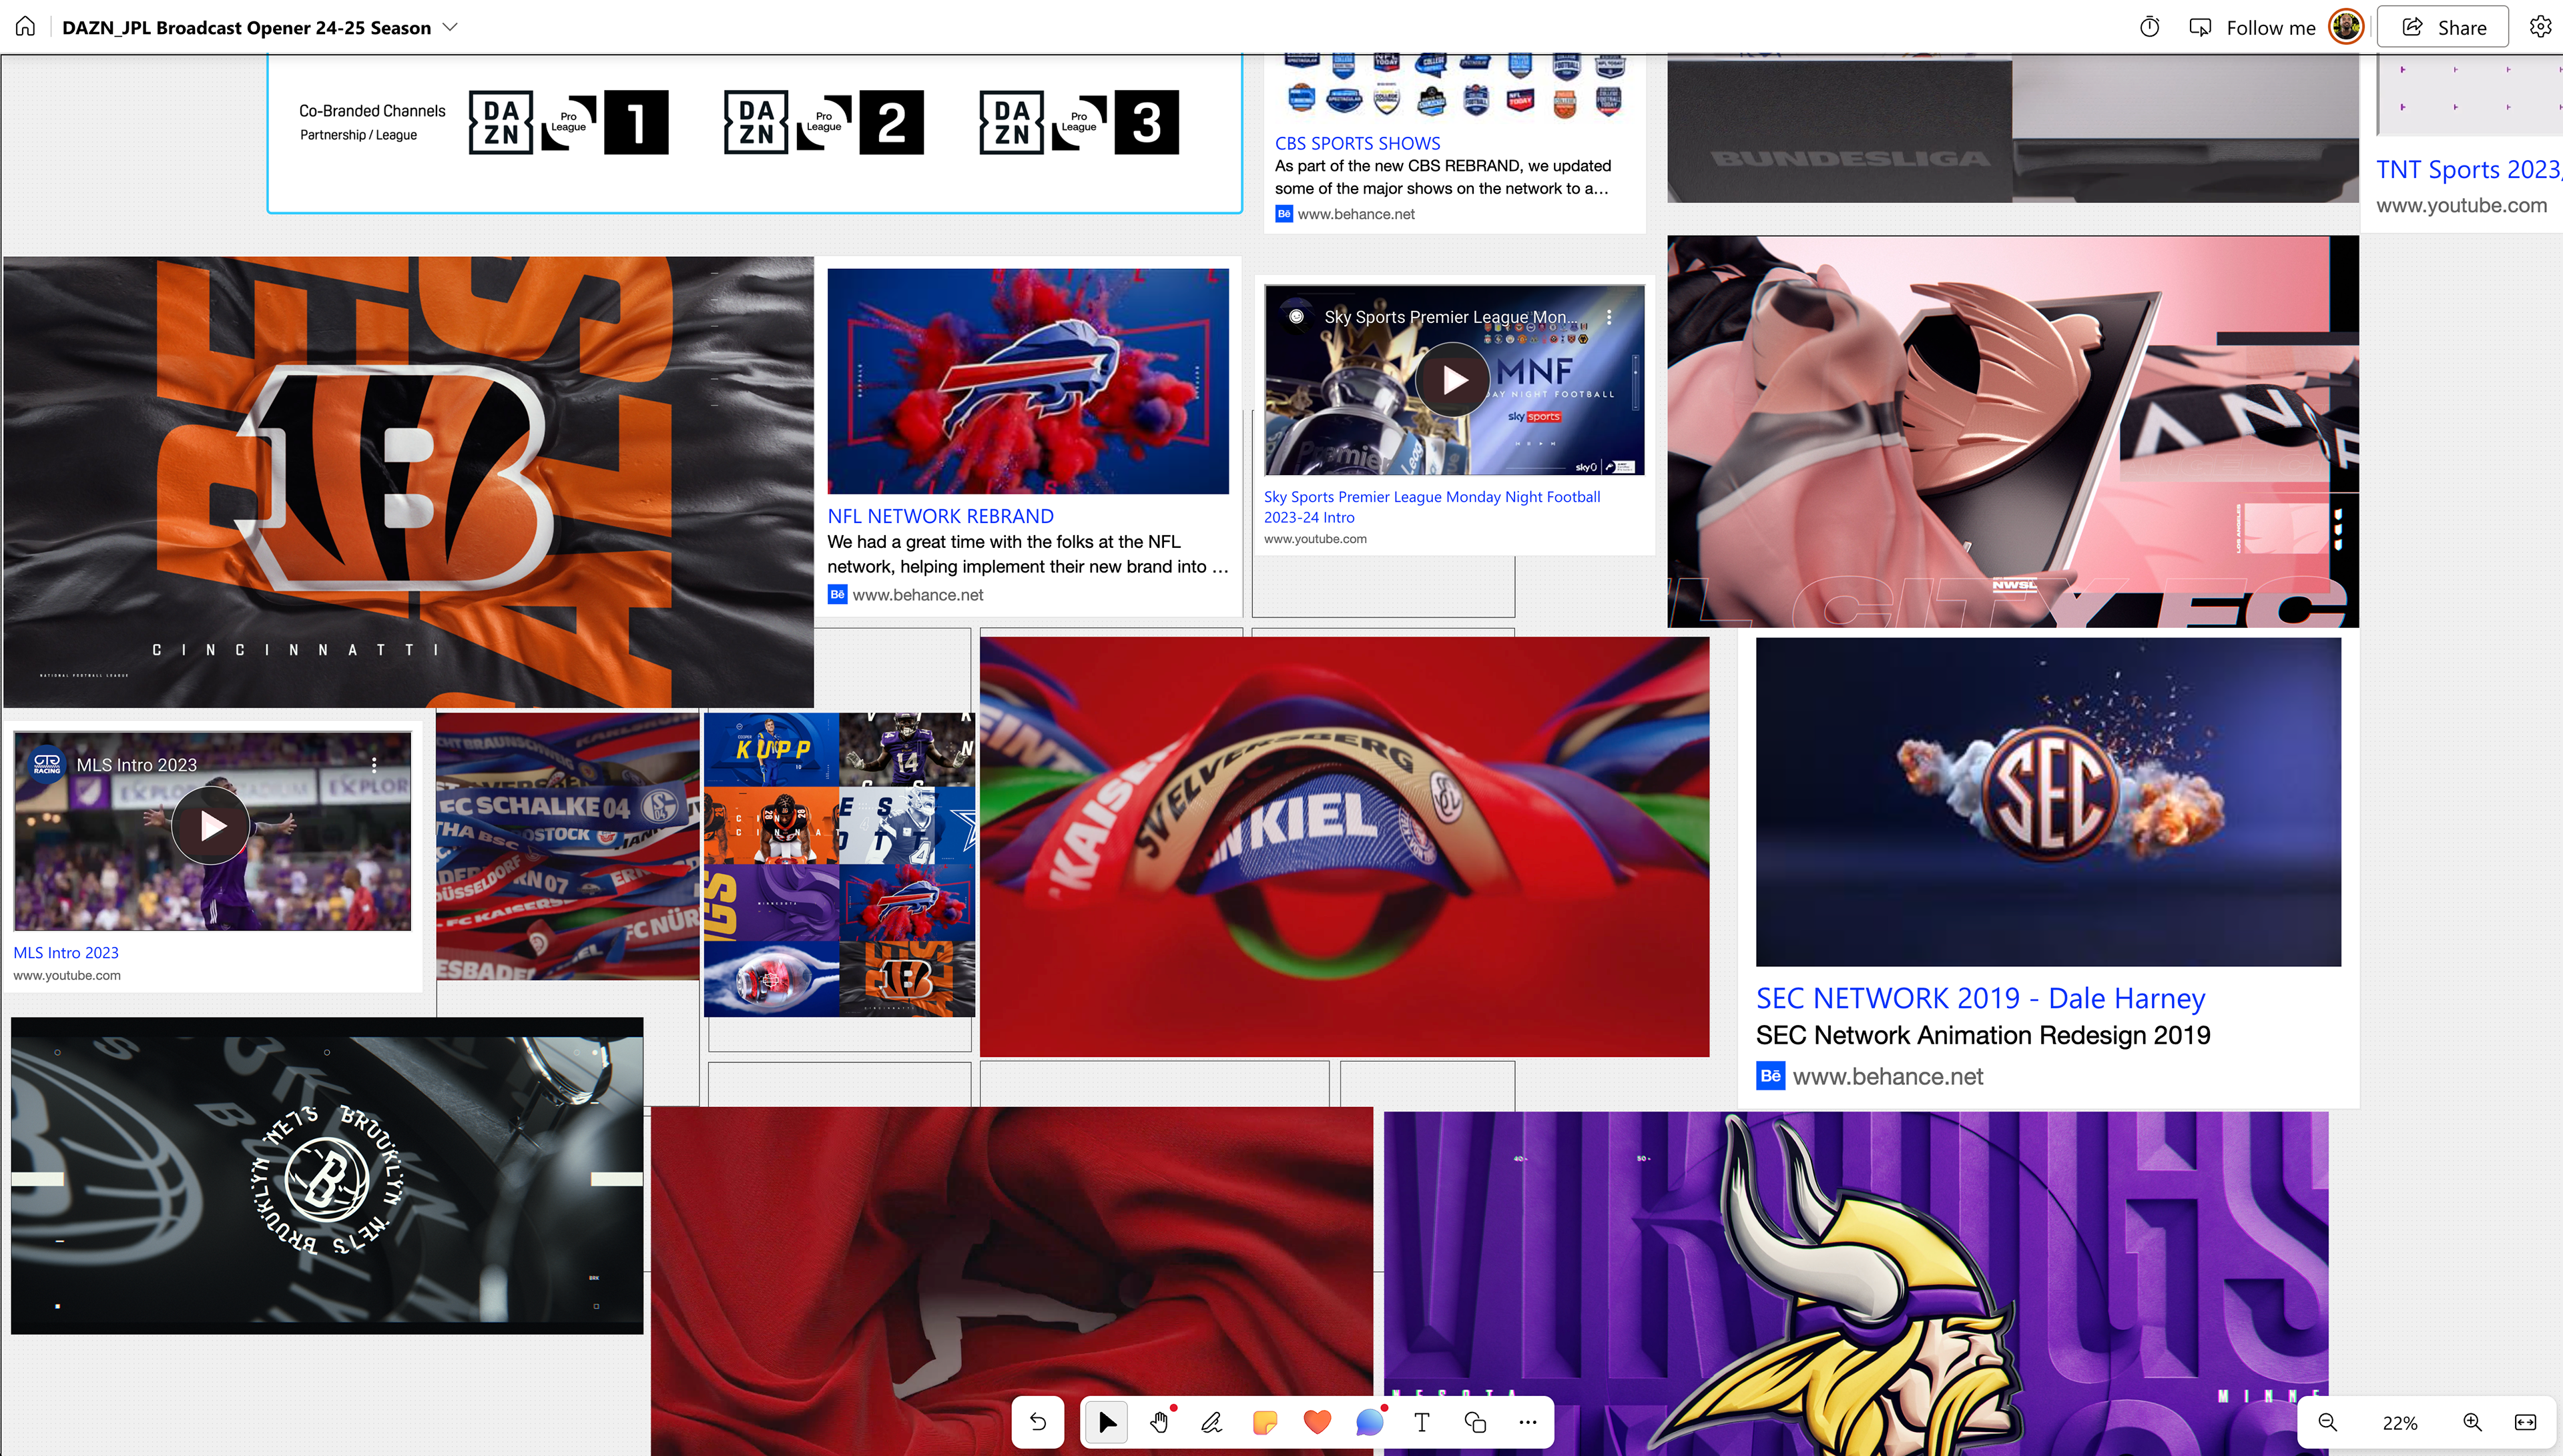This screenshot has width=2563, height=1456.
Task: Click the board title DAZN_JPL Broadcast Opener 24-25 Season
Action: point(246,27)
